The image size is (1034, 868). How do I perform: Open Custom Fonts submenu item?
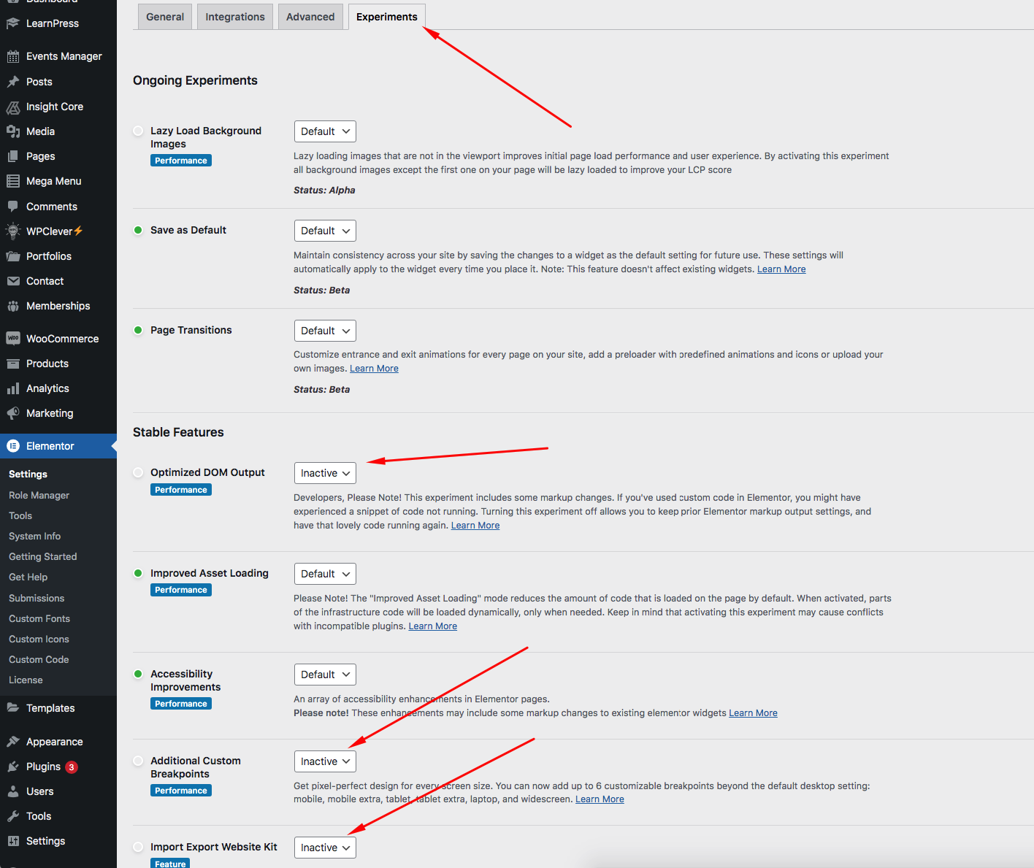(39, 618)
